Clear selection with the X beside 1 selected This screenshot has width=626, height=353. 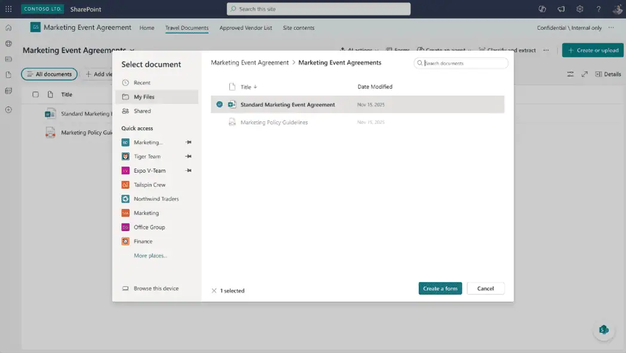click(x=214, y=291)
